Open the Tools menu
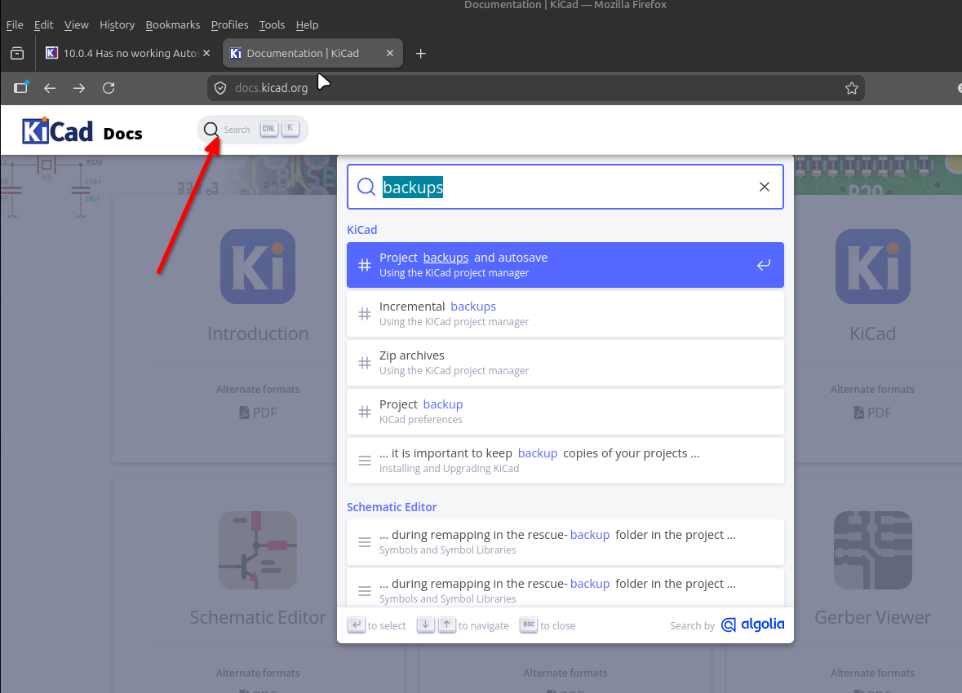The width and height of the screenshot is (962, 693). pyautogui.click(x=272, y=24)
